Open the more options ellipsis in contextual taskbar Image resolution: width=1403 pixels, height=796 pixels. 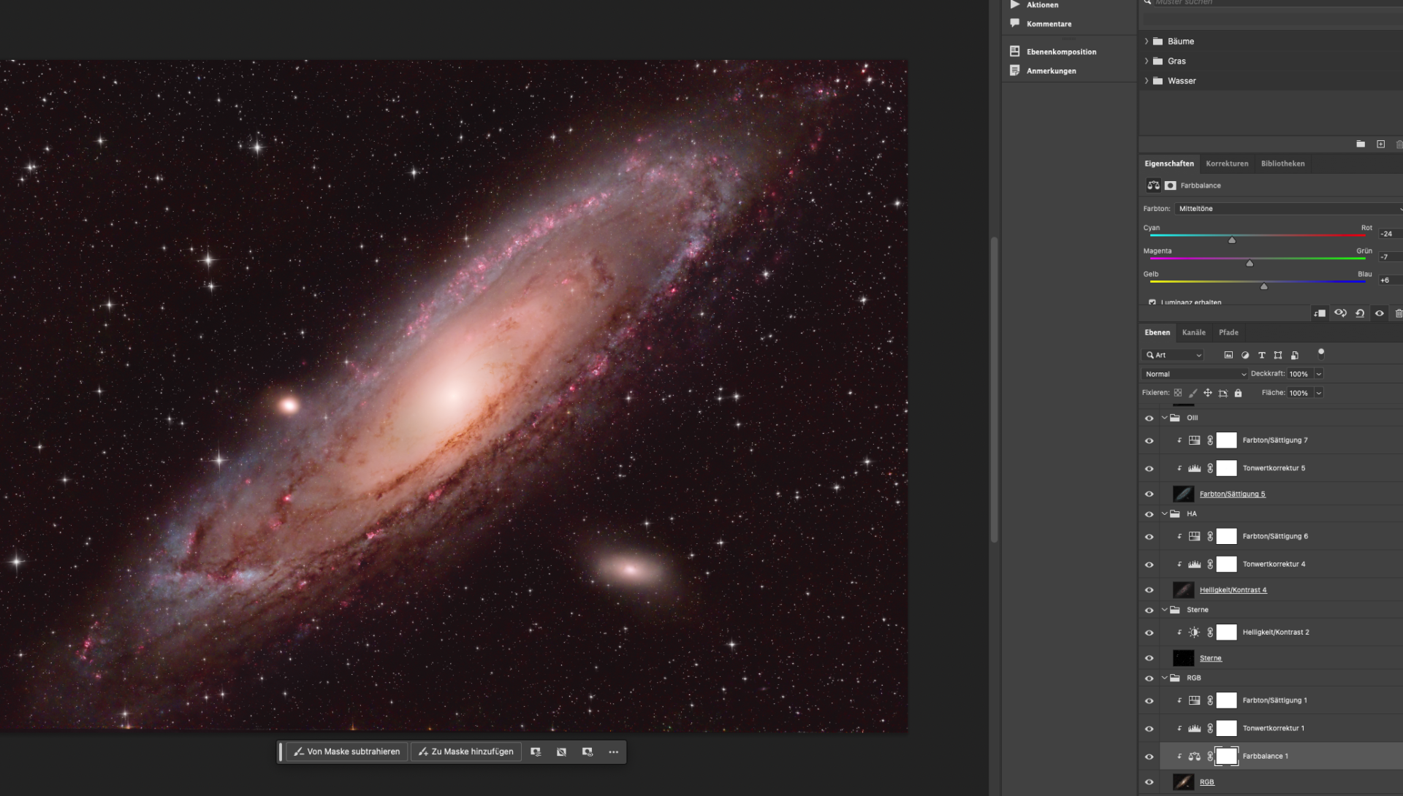click(613, 752)
